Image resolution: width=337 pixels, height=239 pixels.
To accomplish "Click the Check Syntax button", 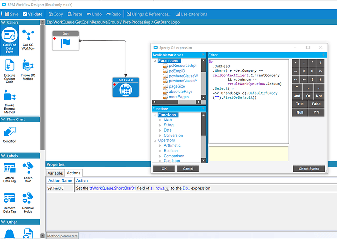I will coord(309,169).
